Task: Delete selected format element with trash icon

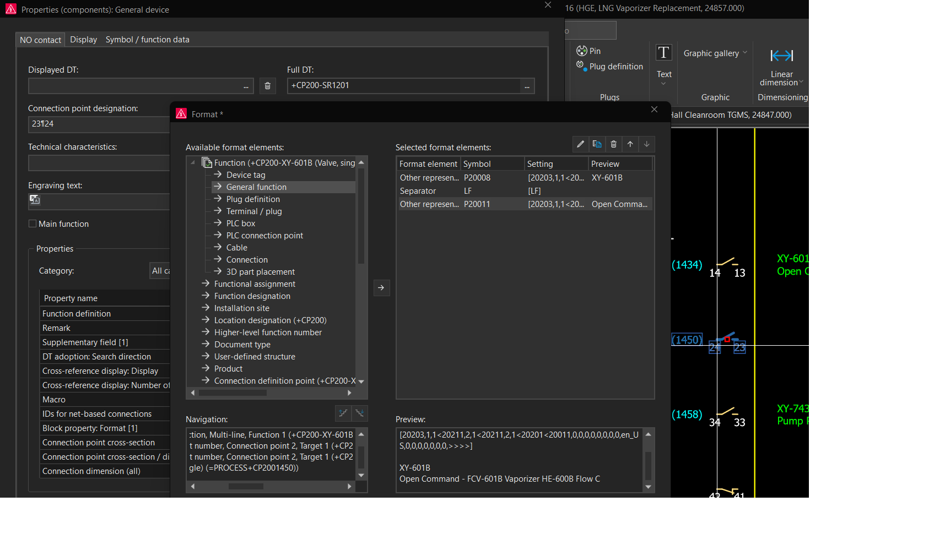Action: point(613,144)
